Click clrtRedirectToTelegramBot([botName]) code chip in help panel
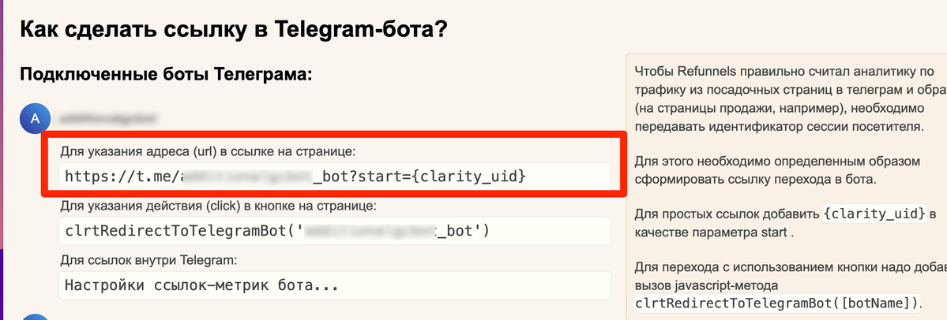The height and width of the screenshot is (320, 947). [777, 303]
